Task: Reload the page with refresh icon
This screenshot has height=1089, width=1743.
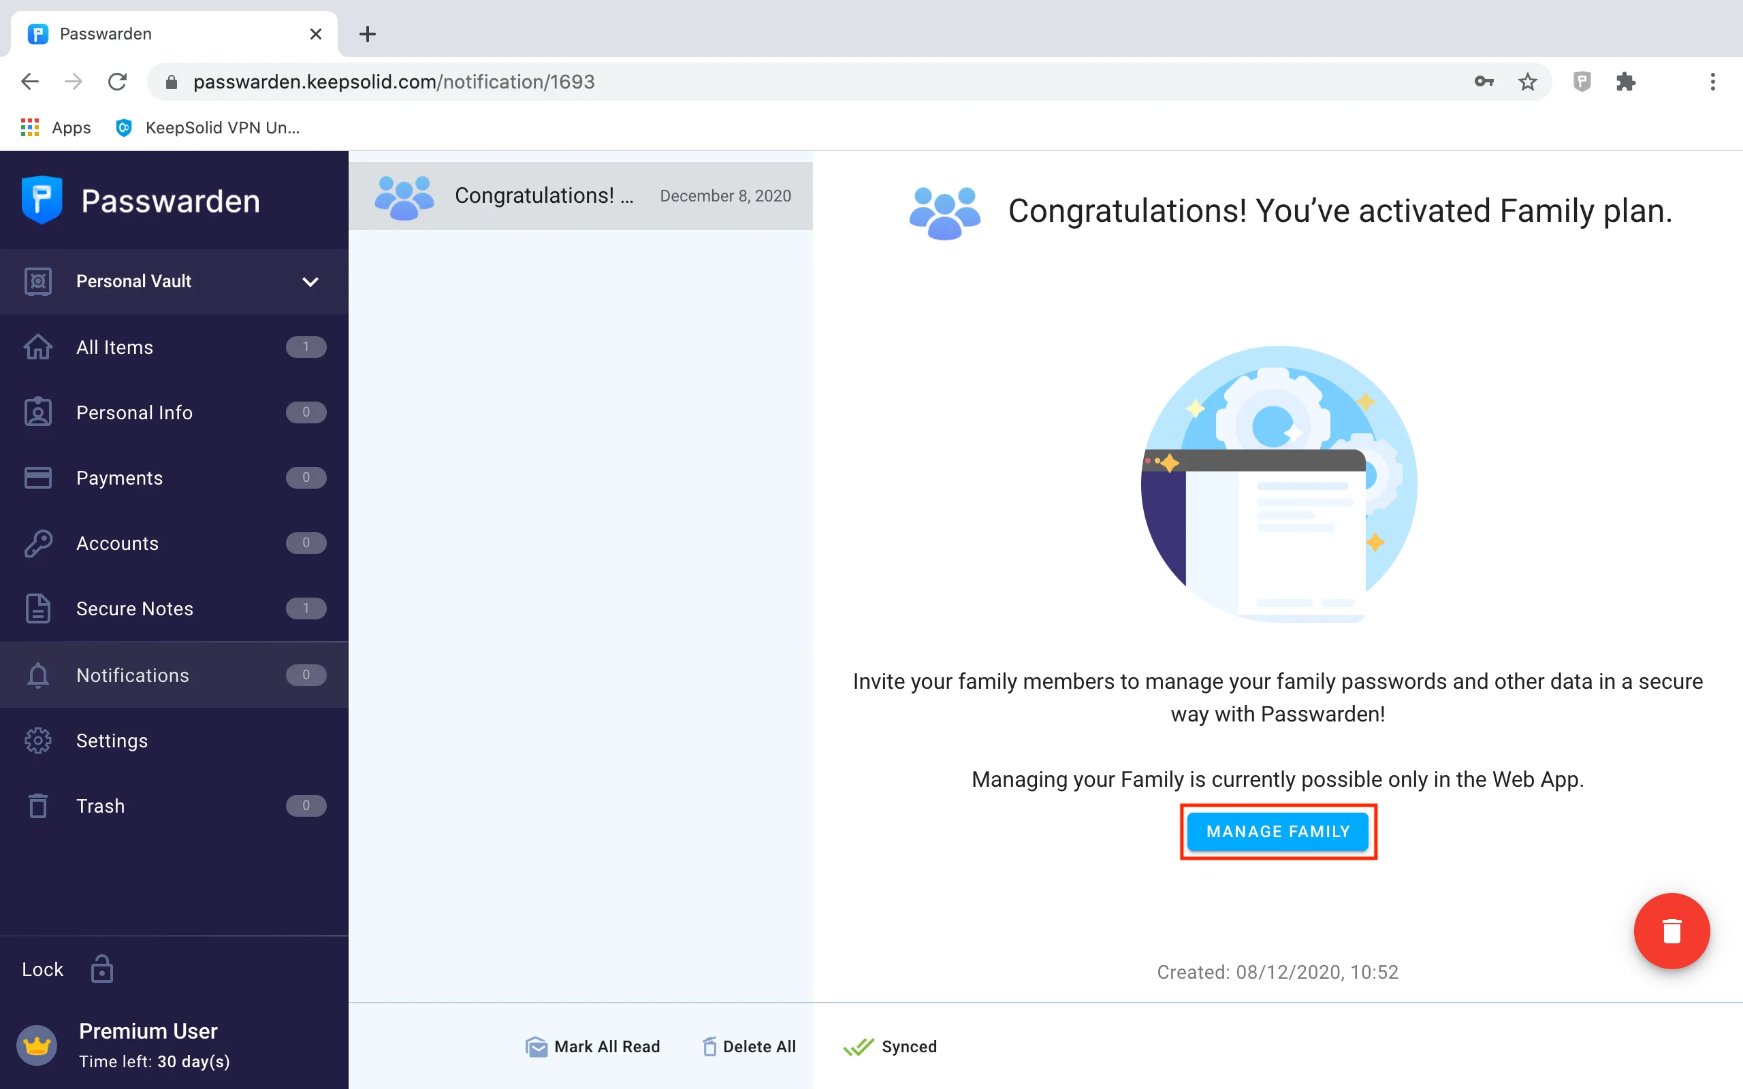Action: click(117, 82)
